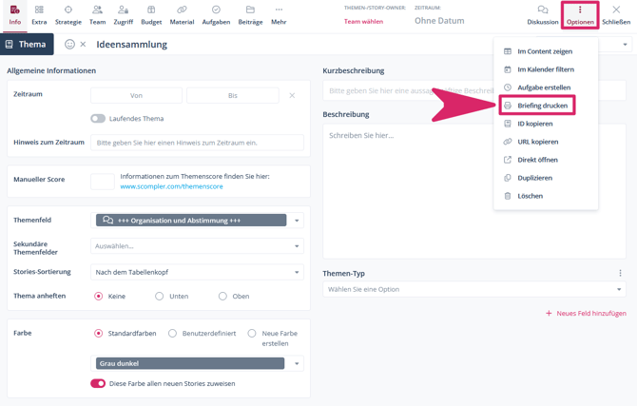Viewport: 637px width, 406px height.
Task: Expand the Themen-Typ option dropdown
Action: (619, 290)
